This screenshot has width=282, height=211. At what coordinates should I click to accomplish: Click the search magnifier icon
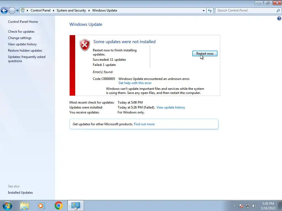point(278,11)
